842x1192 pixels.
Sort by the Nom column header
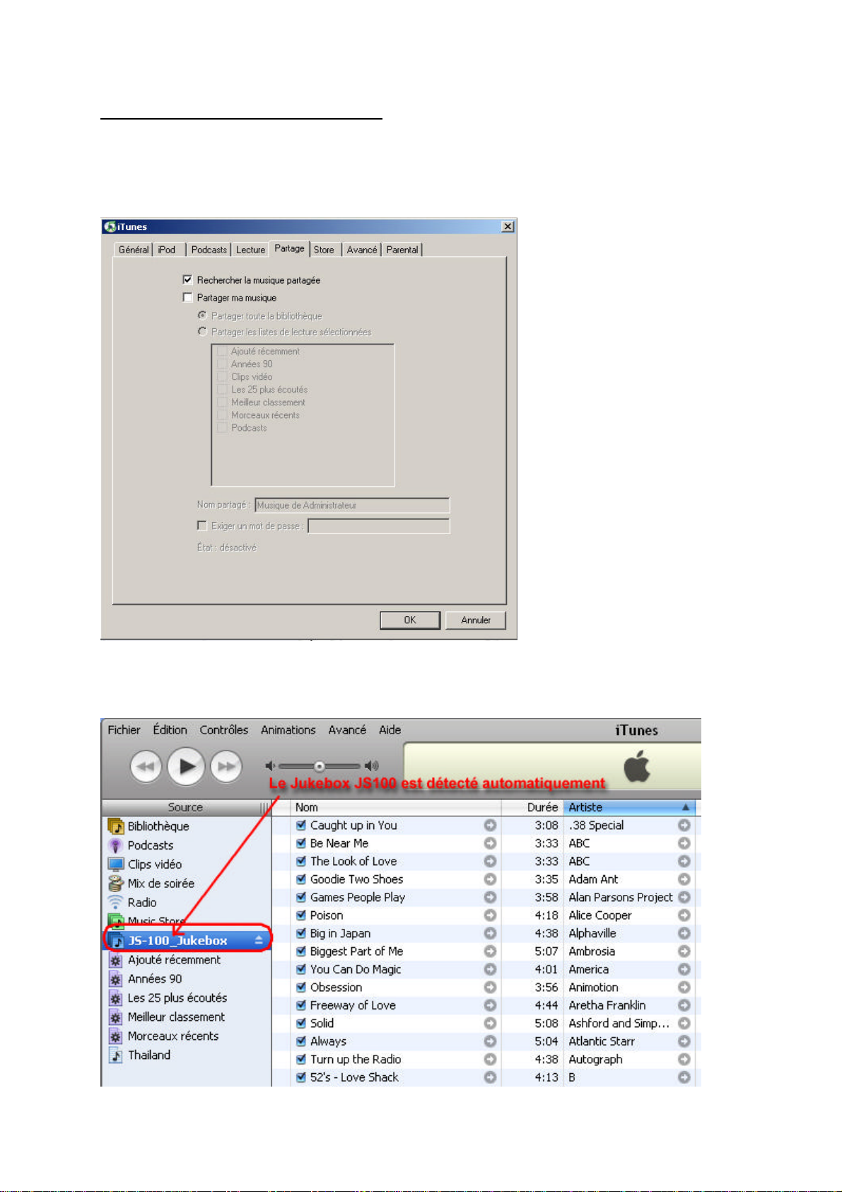(x=396, y=807)
